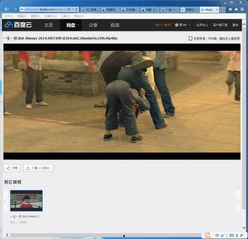Expand the 网盘 dropdown arrow
Screen dimensions: 248x239
coord(78,25)
